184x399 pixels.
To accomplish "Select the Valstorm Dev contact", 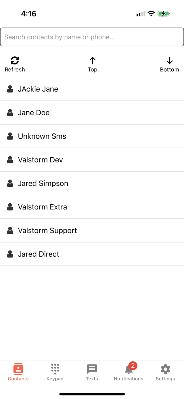I will pos(40,160).
